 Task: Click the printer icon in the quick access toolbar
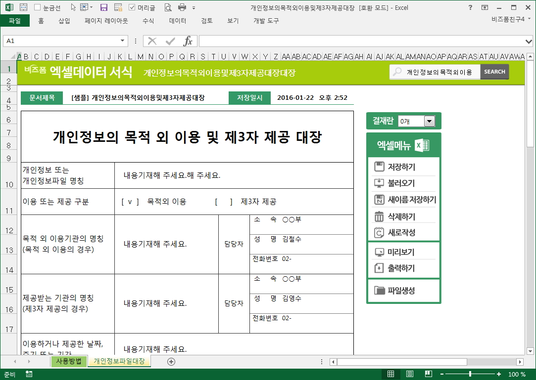pyautogui.click(x=182, y=7)
